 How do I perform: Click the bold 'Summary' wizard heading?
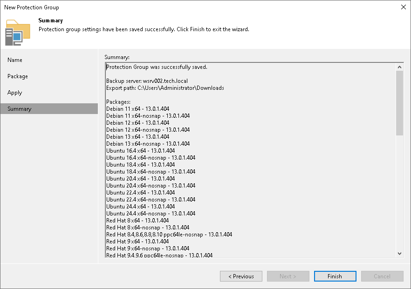tap(51, 20)
